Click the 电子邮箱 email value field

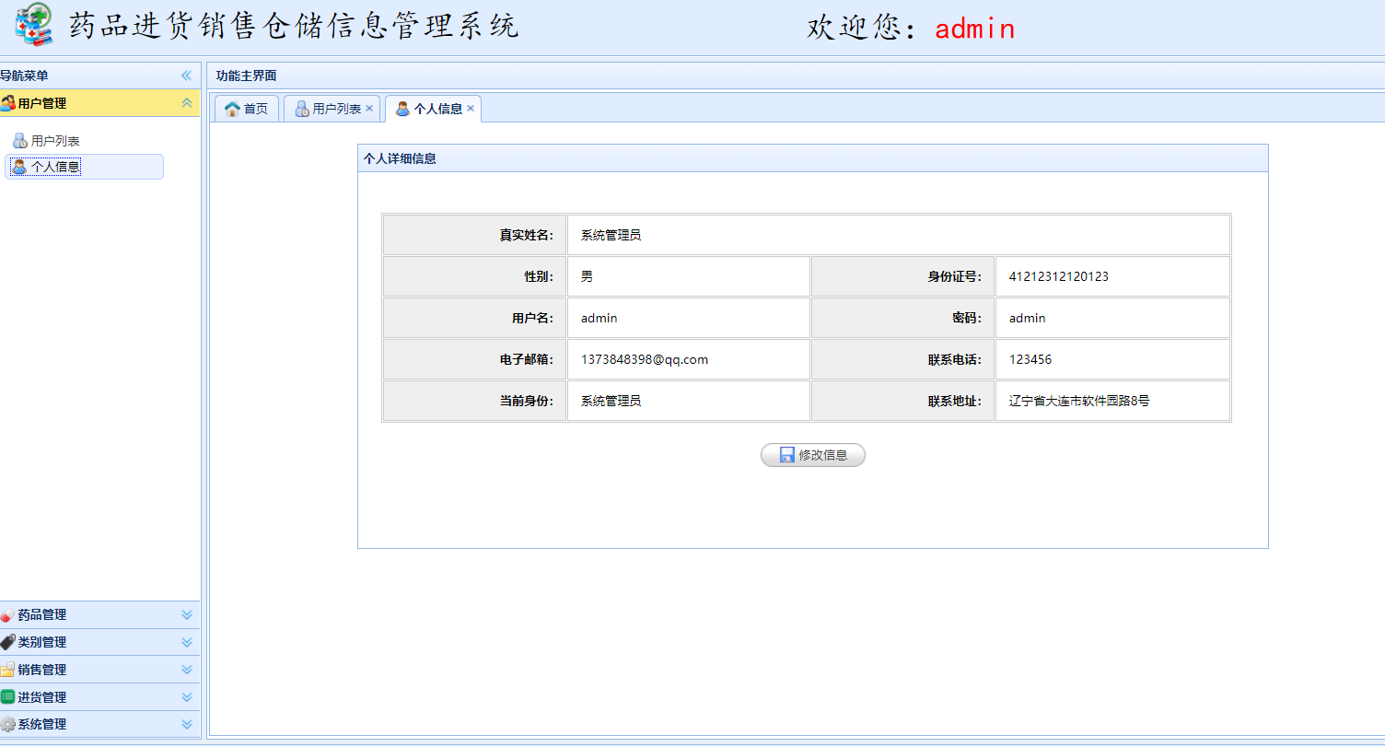(688, 359)
